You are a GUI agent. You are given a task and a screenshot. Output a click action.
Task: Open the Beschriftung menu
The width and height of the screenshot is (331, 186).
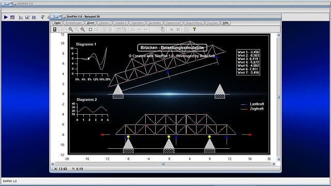click(194, 23)
